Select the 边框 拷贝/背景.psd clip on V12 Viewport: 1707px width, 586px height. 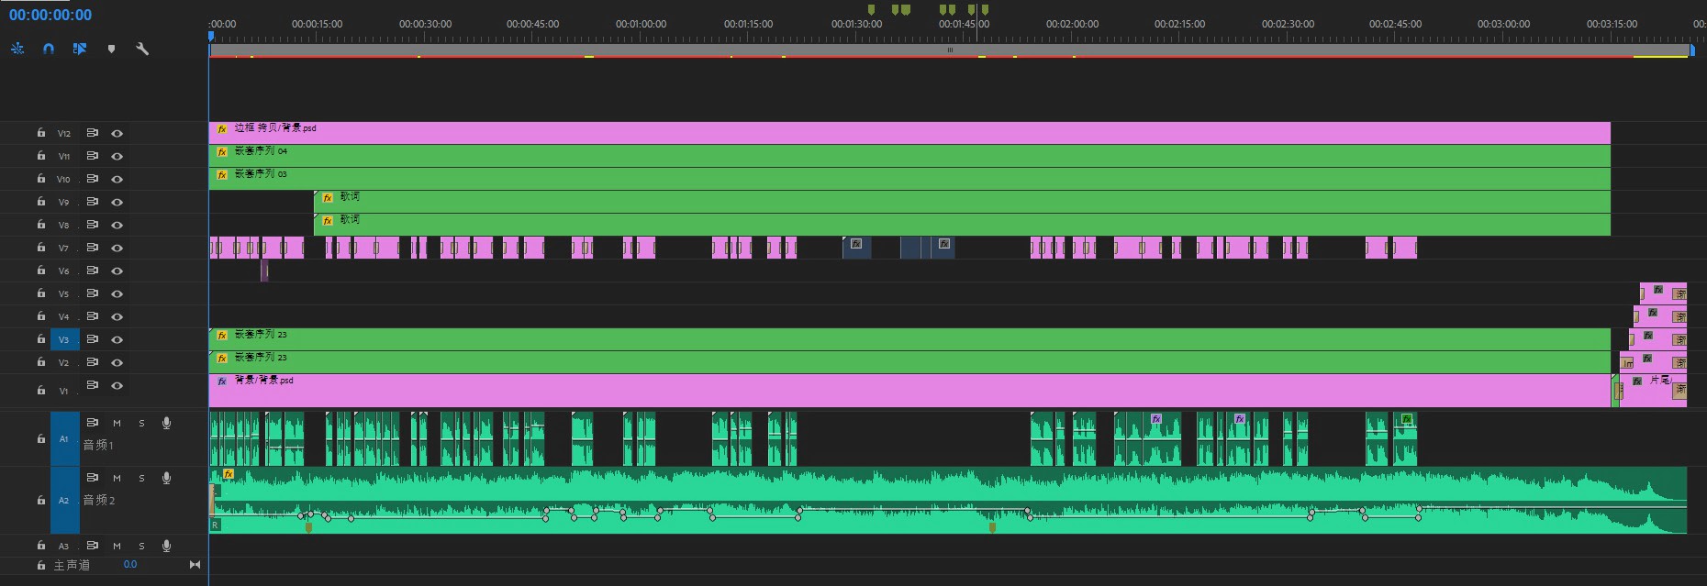pos(826,133)
